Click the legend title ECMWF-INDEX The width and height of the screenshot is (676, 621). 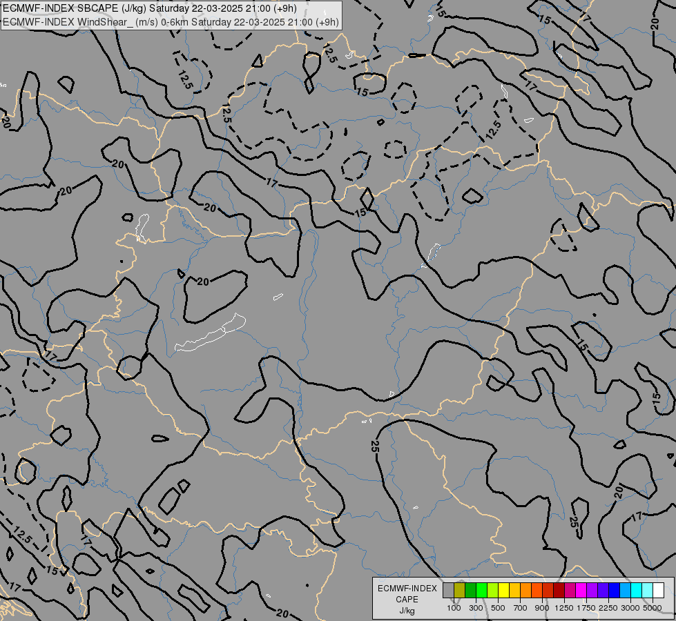tap(407, 589)
